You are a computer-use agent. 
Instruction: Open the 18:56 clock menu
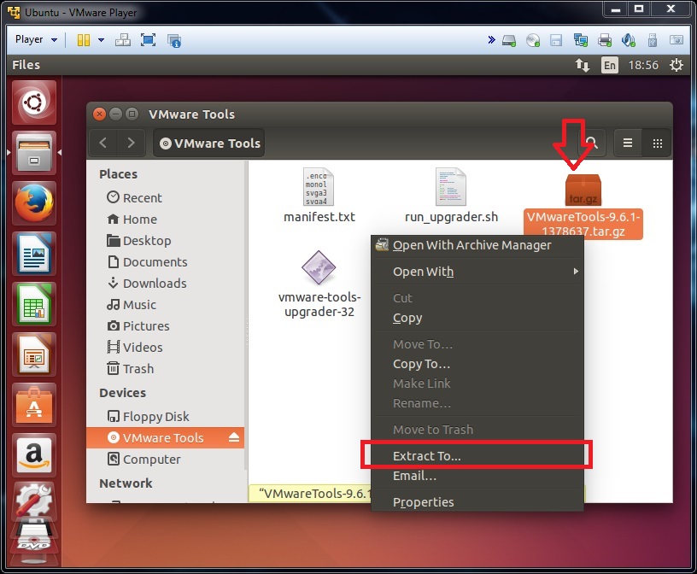(x=643, y=66)
